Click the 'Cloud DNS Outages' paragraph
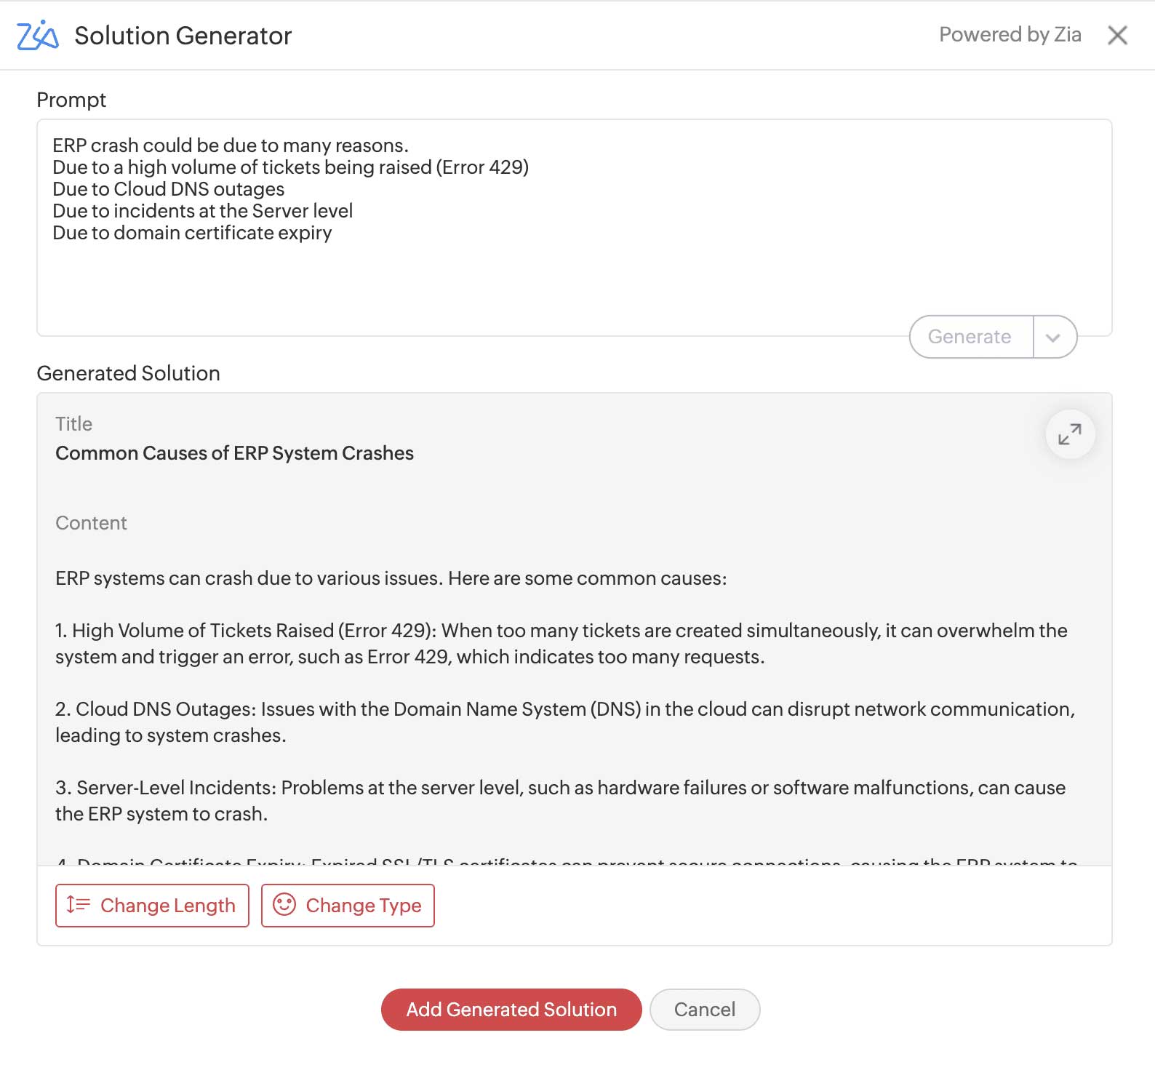1155x1070 pixels. [x=564, y=722]
